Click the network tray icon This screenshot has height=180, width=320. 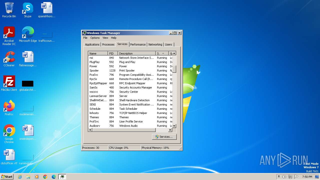tap(290, 177)
